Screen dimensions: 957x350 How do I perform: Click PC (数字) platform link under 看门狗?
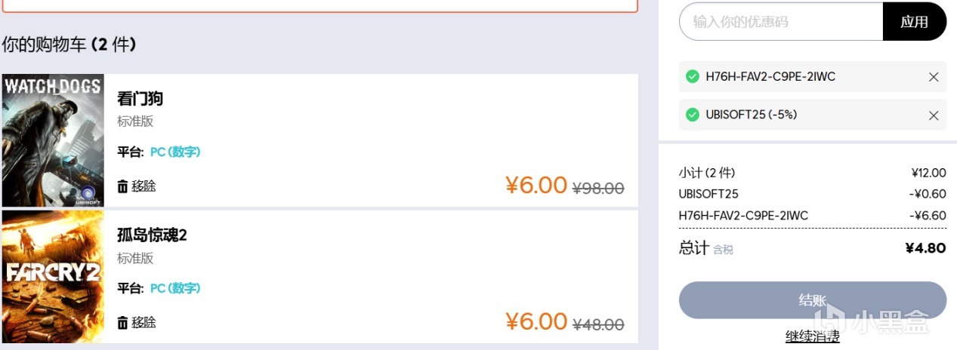click(x=175, y=152)
